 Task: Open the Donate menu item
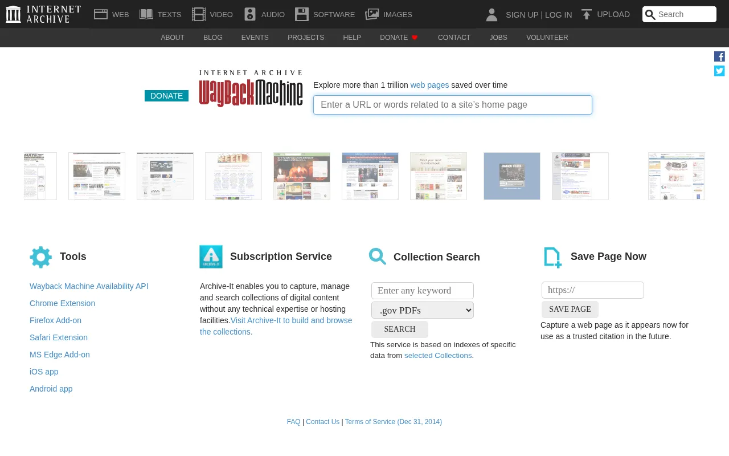[394, 38]
